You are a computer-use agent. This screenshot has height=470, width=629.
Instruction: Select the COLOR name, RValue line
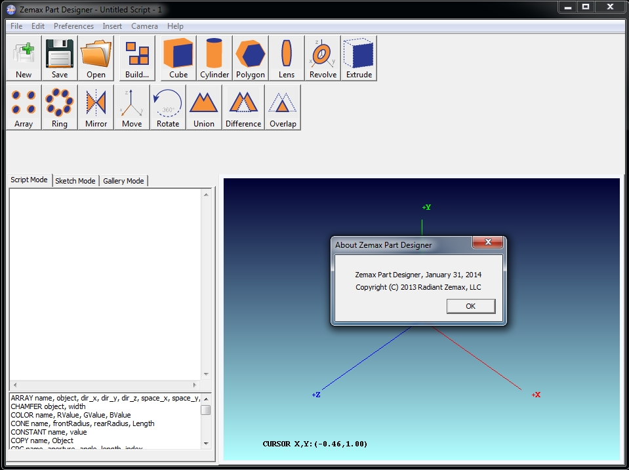(71, 415)
